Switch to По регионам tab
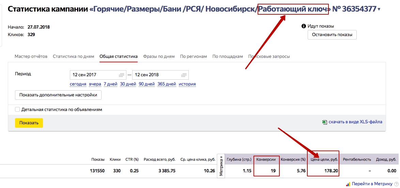 [x=194, y=57]
